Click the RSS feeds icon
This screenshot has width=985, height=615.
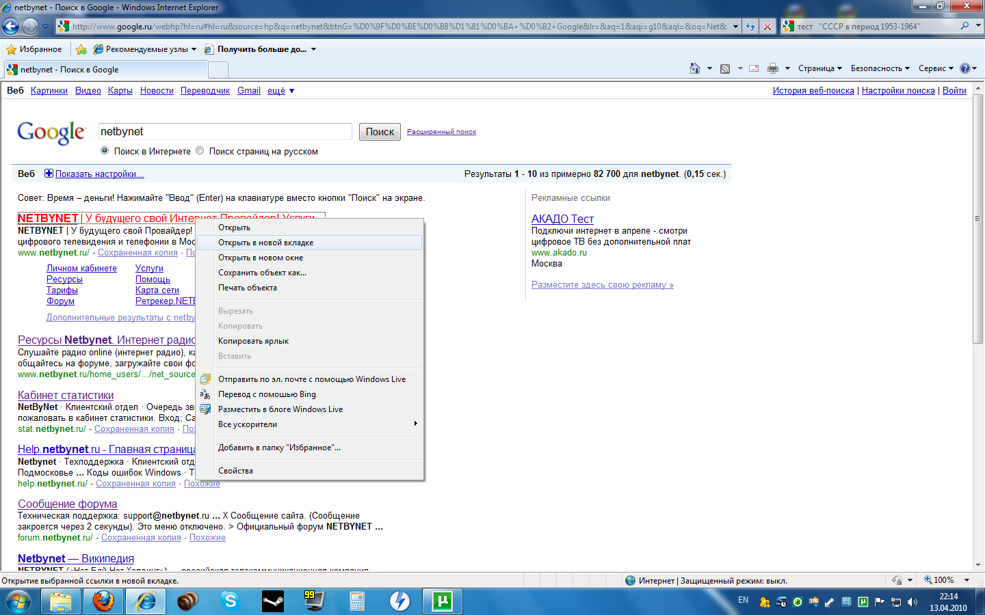pyautogui.click(x=725, y=68)
